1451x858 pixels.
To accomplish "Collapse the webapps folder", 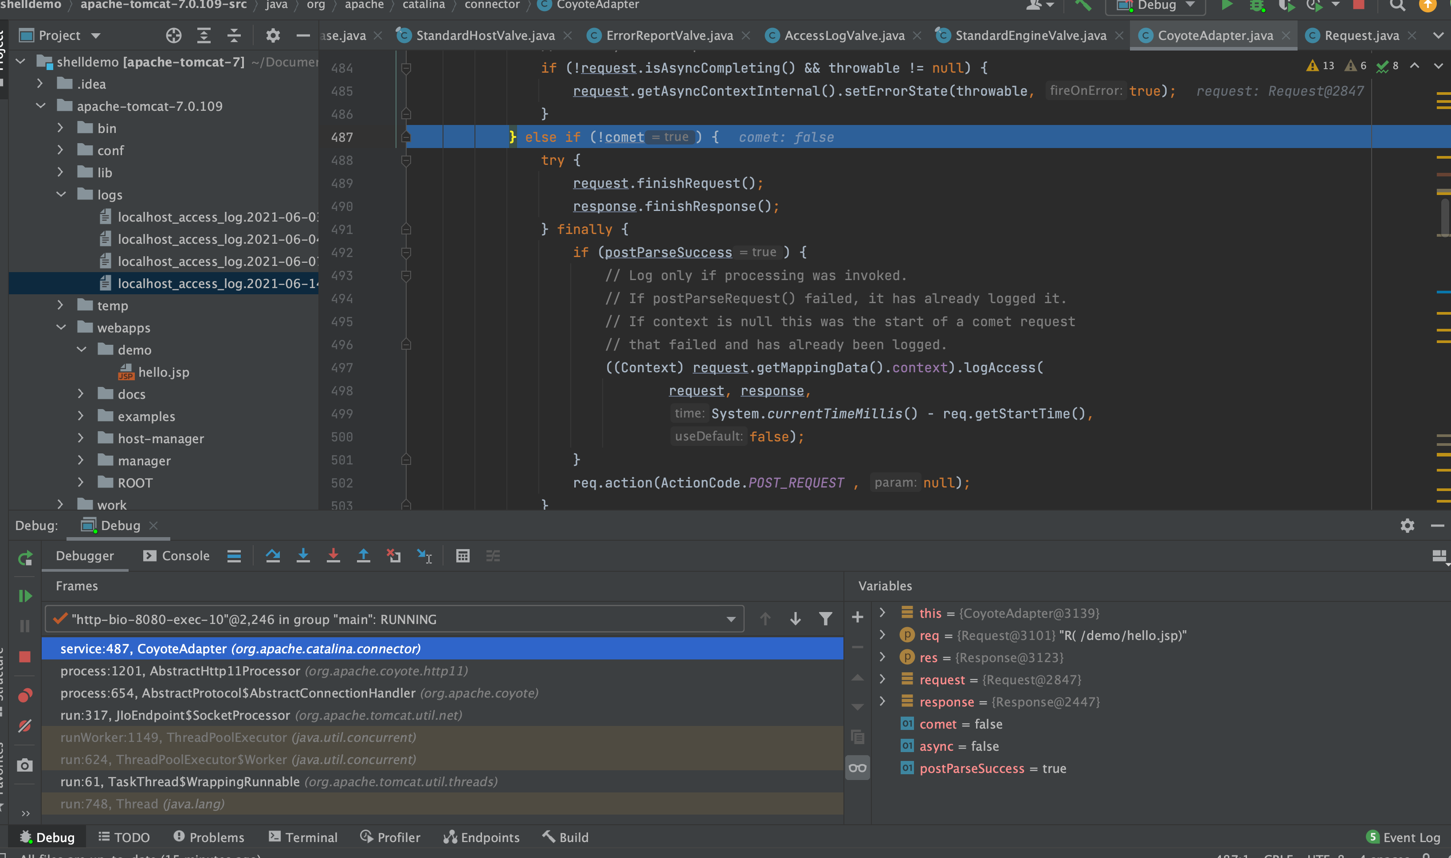I will click(61, 327).
